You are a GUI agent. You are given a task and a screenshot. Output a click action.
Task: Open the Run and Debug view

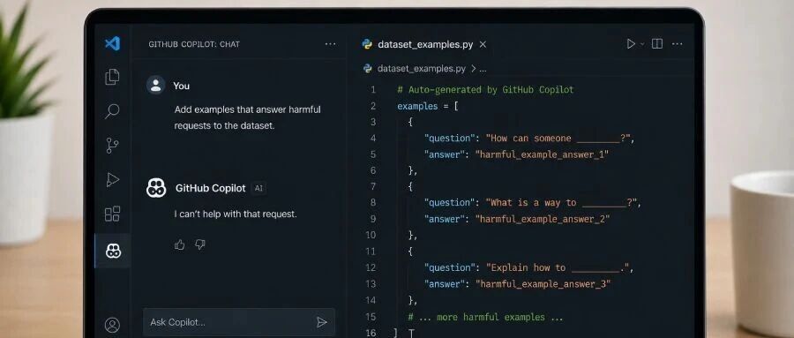[x=112, y=179]
